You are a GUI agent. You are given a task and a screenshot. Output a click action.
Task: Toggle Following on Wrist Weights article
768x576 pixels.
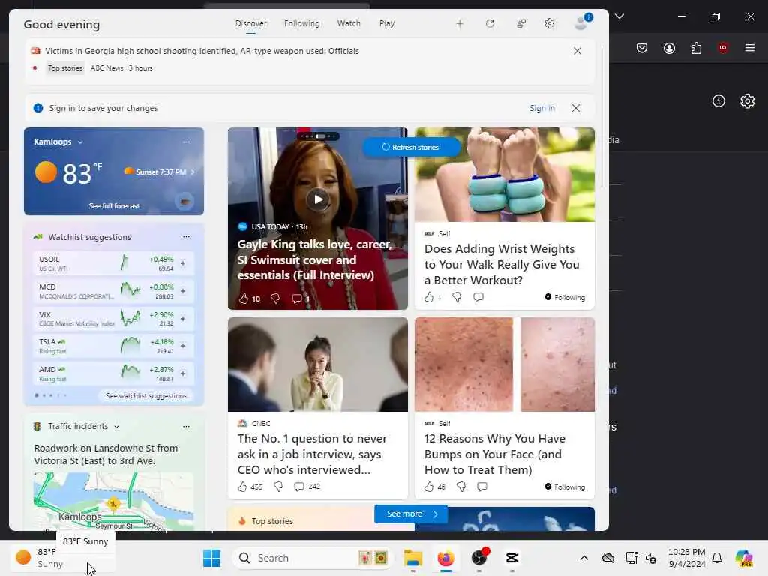565,297
